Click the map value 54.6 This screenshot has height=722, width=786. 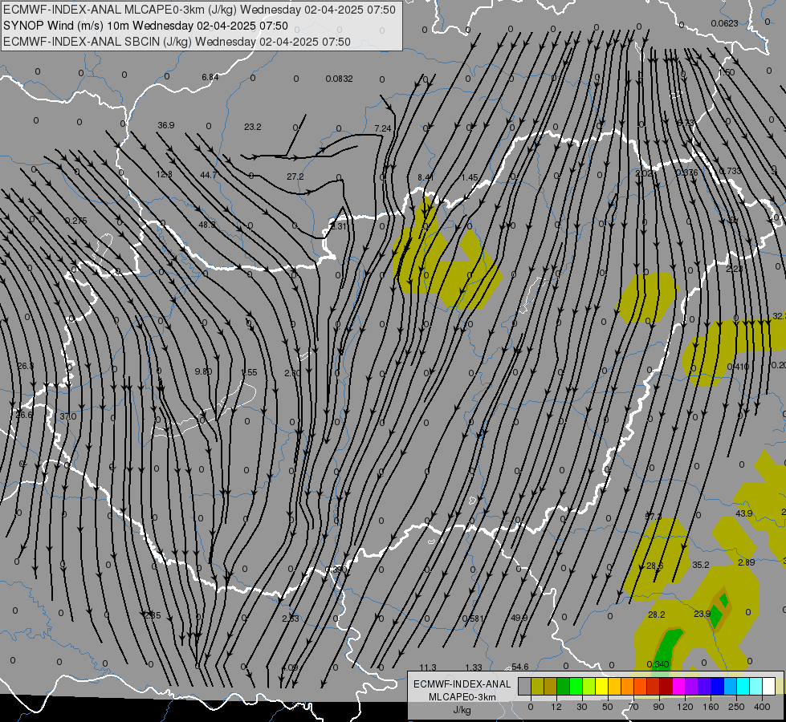click(519, 667)
